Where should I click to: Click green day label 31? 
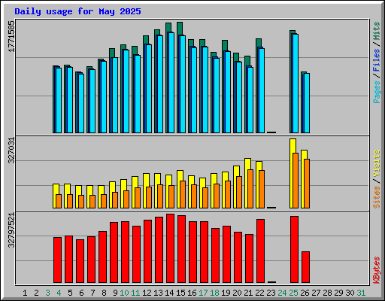[x=361, y=293]
